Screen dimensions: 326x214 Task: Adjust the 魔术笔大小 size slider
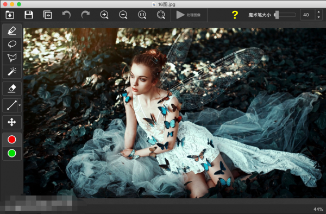point(285,15)
